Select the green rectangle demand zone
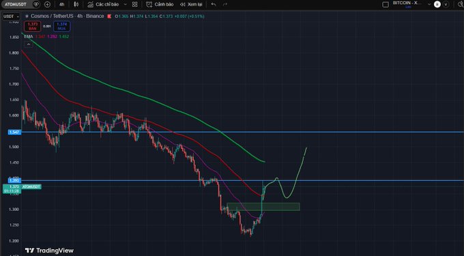The image size is (464, 256). coord(263,207)
